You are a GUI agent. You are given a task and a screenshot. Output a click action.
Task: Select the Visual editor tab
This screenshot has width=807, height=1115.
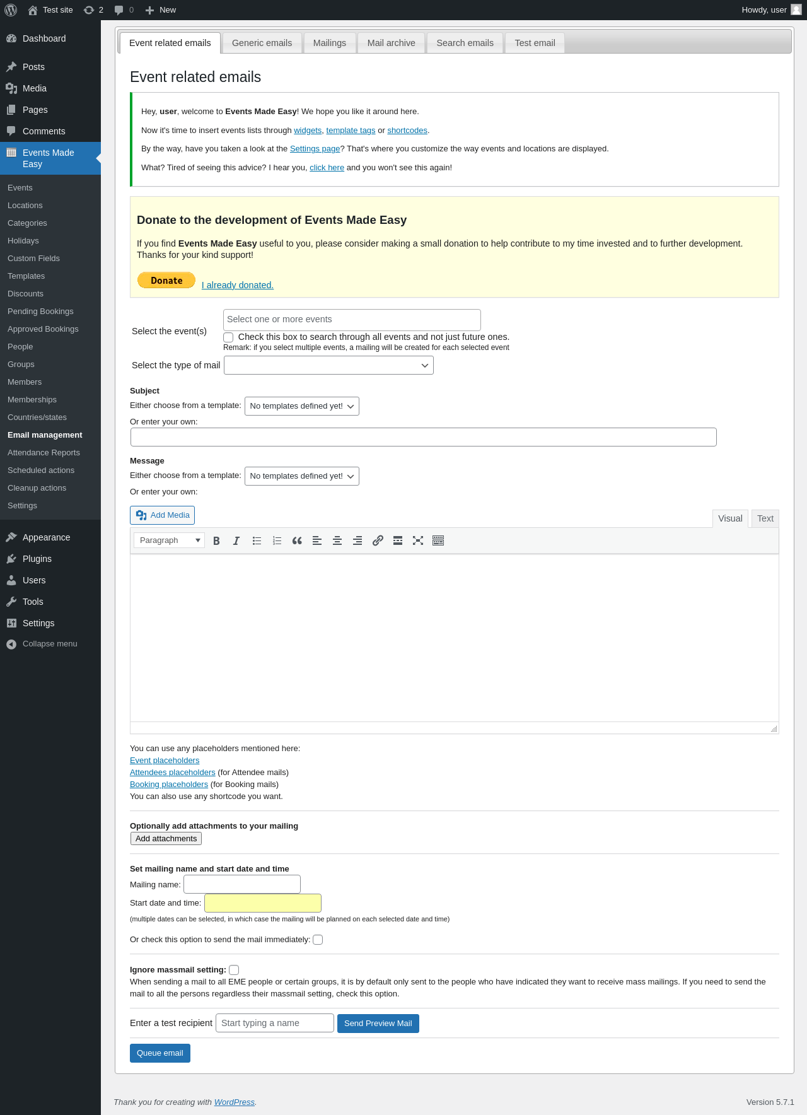(x=730, y=518)
